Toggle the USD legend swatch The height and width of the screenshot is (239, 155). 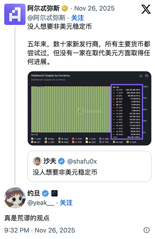point(114,142)
